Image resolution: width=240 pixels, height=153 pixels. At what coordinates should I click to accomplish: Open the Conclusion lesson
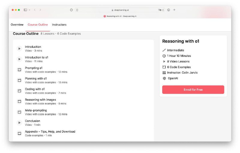[32, 121]
